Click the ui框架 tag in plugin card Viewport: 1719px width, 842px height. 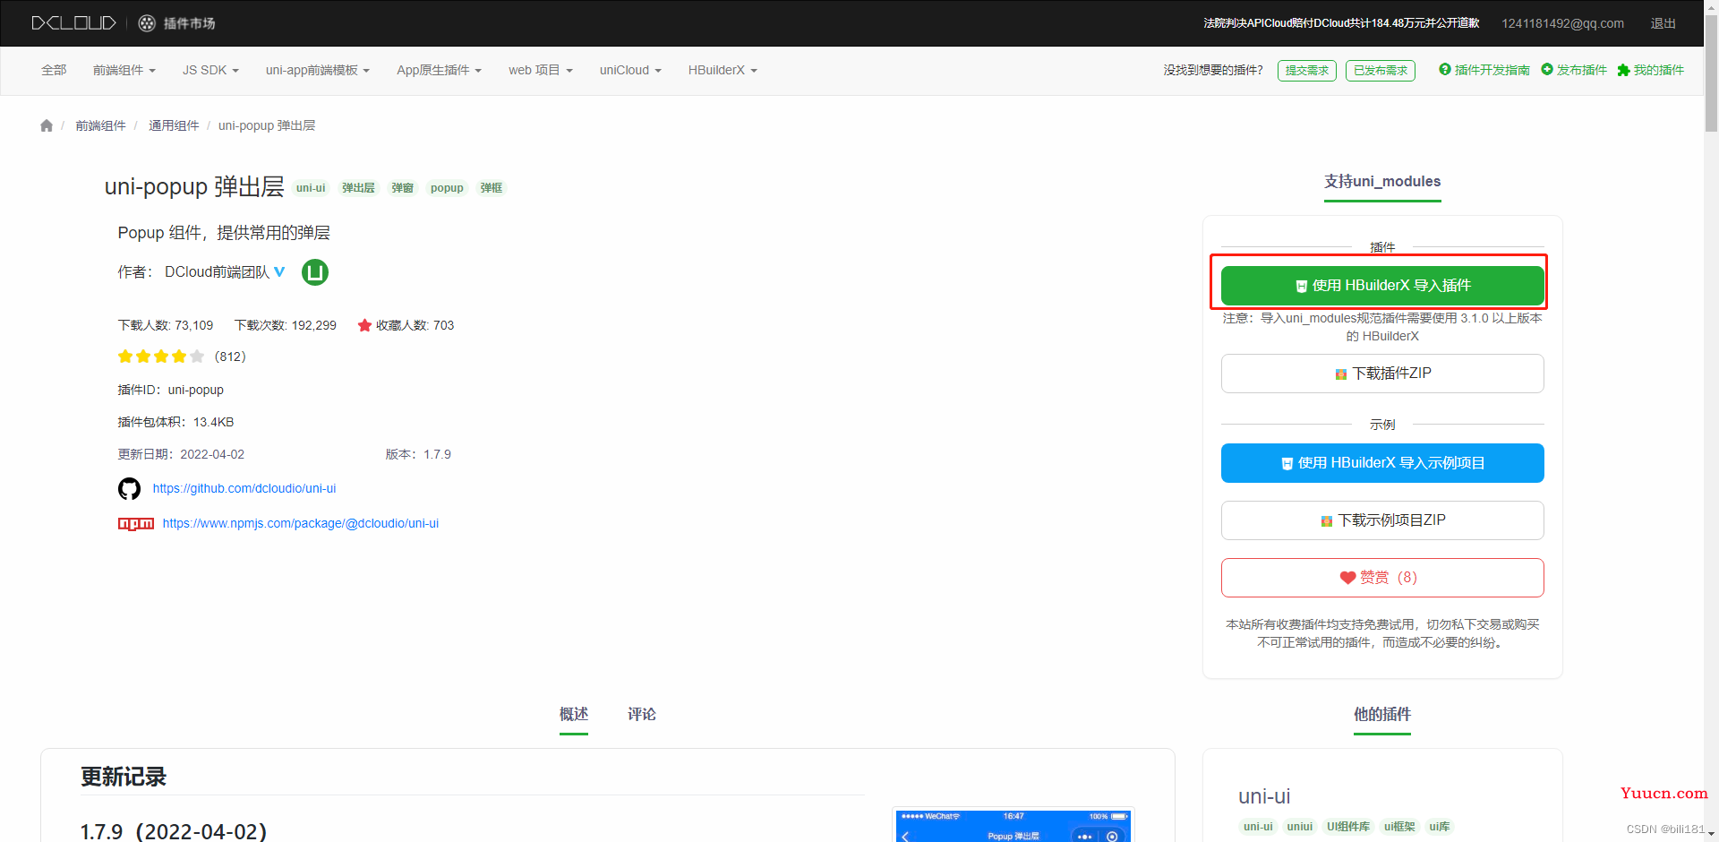coord(1399,827)
